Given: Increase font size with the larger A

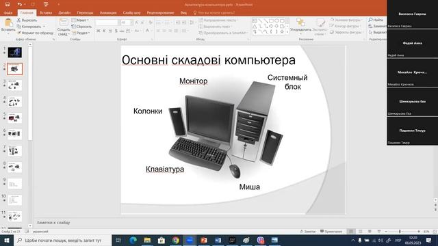Looking at the screenshot, I should 137,23.
